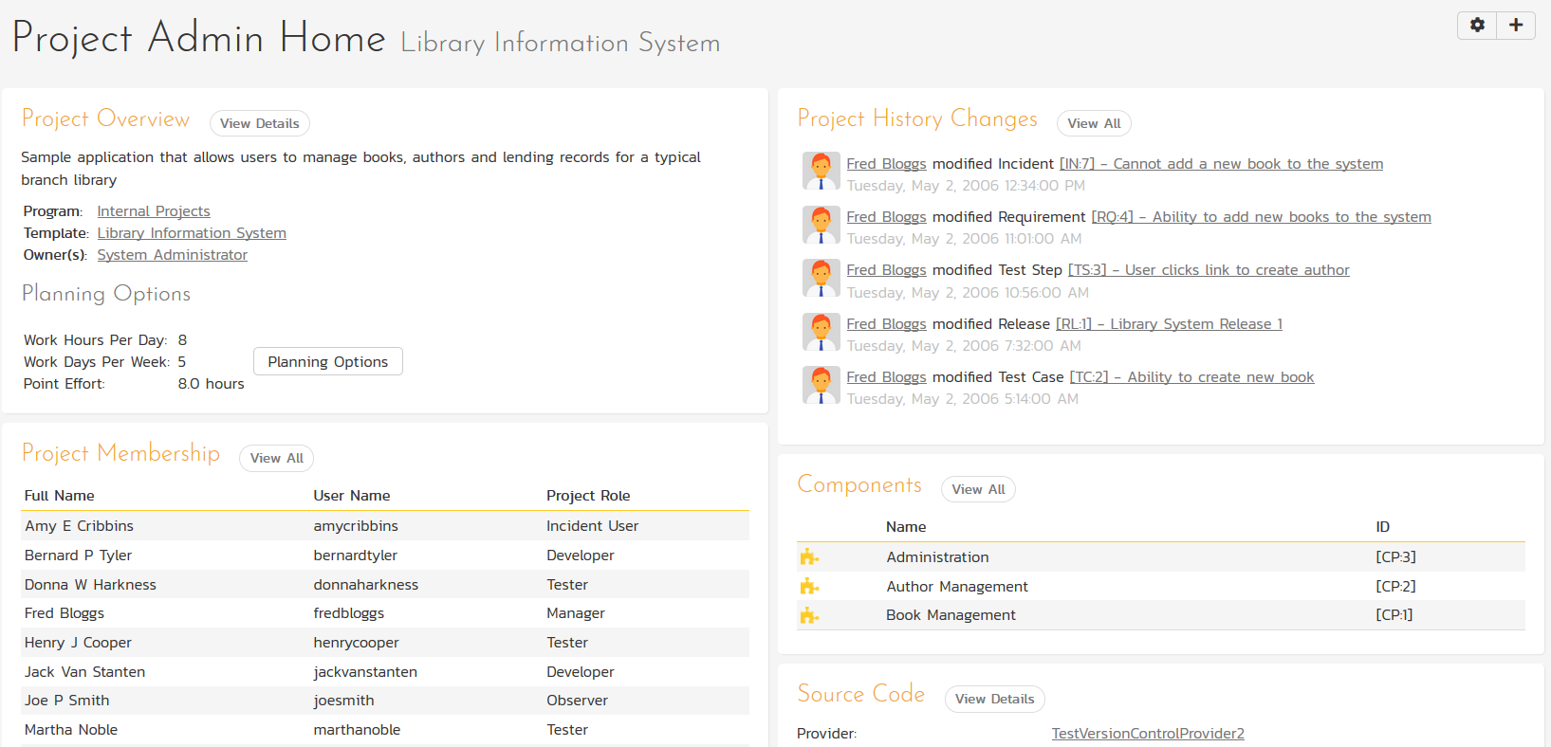View all Project Membership entries
1551x747 pixels.
click(276, 458)
